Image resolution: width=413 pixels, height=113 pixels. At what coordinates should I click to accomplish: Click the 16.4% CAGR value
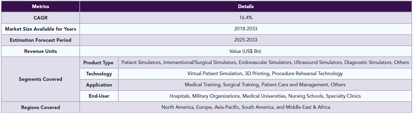(246, 18)
